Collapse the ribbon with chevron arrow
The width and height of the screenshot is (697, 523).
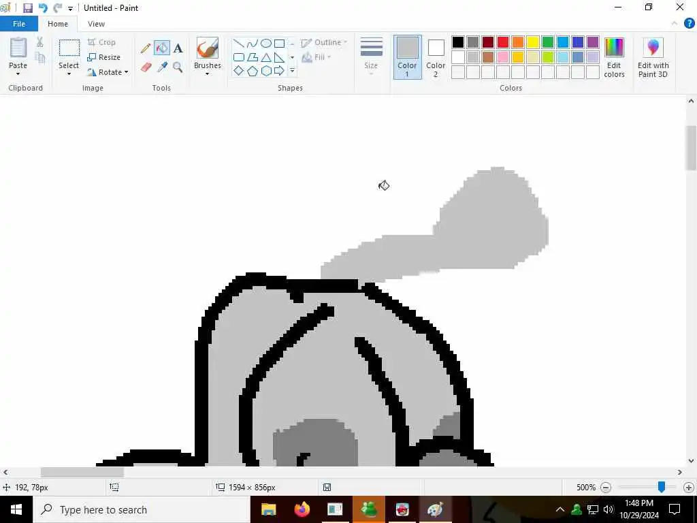coord(675,24)
